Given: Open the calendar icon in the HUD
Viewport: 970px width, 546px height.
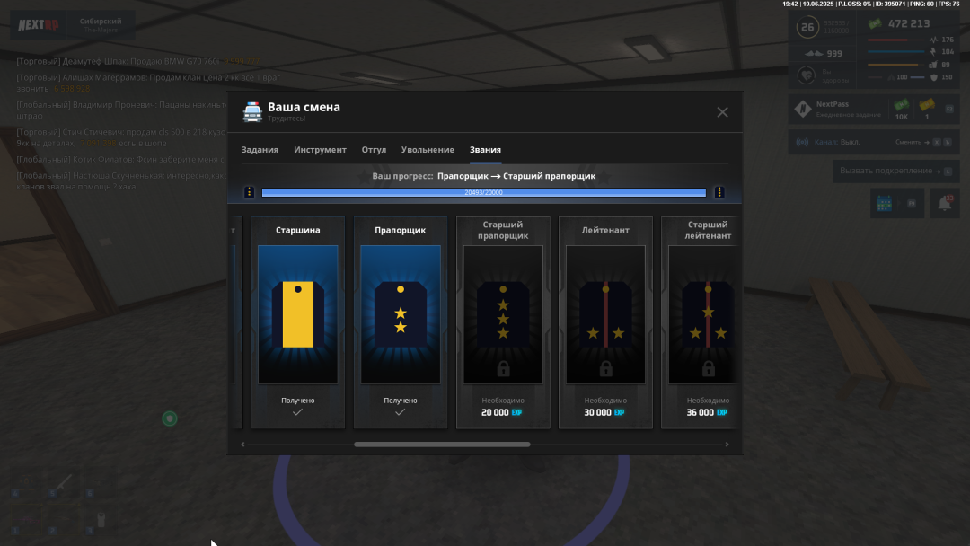Looking at the screenshot, I should pos(884,204).
